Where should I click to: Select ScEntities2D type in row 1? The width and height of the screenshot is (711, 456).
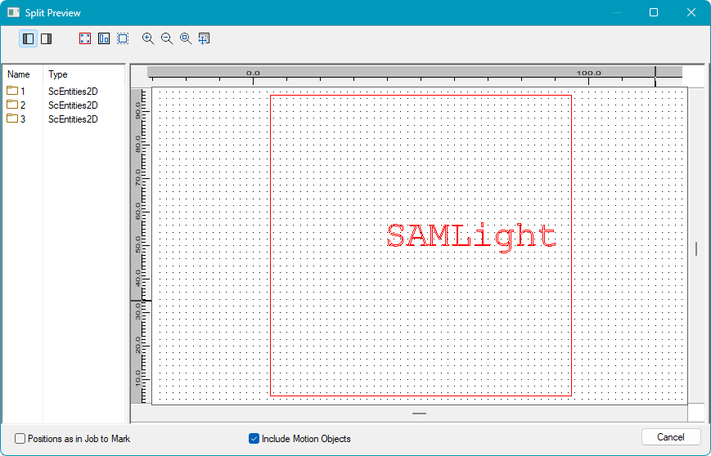73,91
